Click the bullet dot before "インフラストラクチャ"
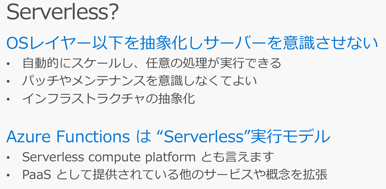386x189 pixels. coord(9,99)
